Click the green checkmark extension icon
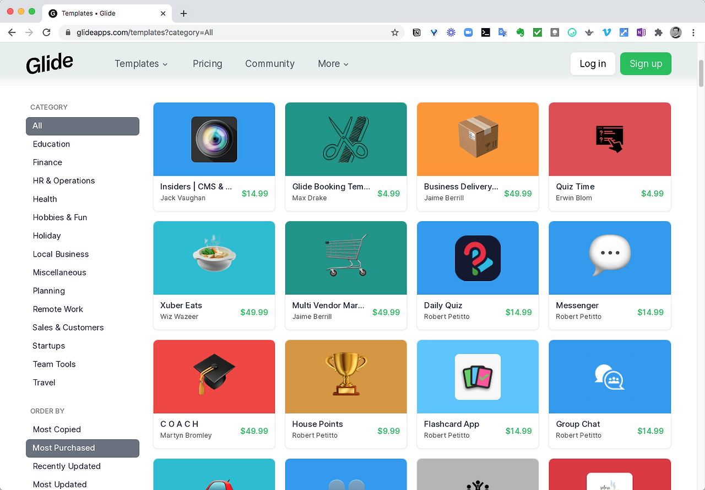 [x=538, y=32]
